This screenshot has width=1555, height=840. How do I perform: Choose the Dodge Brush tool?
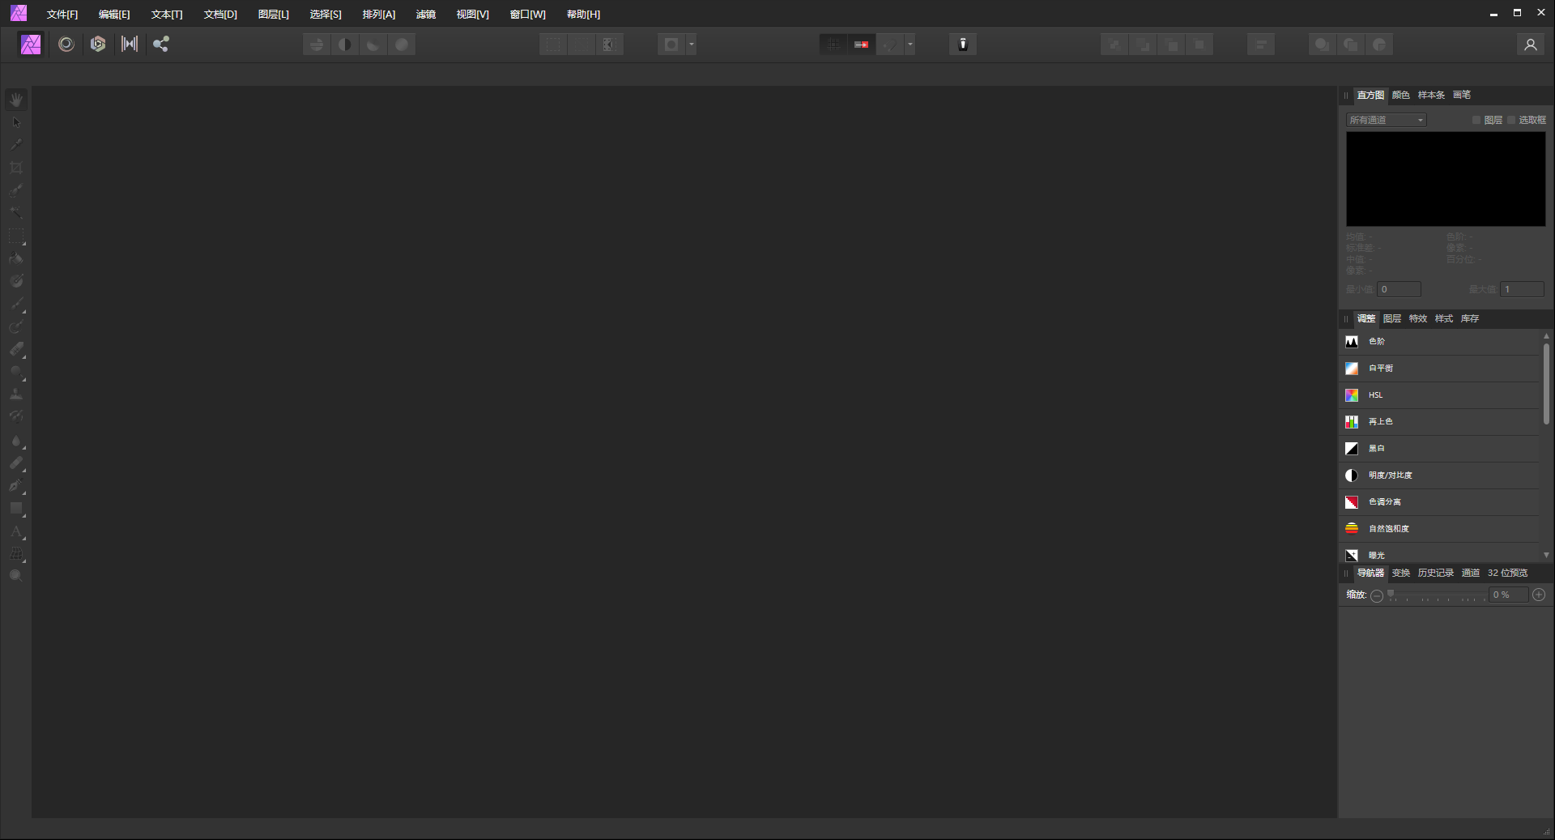point(16,372)
